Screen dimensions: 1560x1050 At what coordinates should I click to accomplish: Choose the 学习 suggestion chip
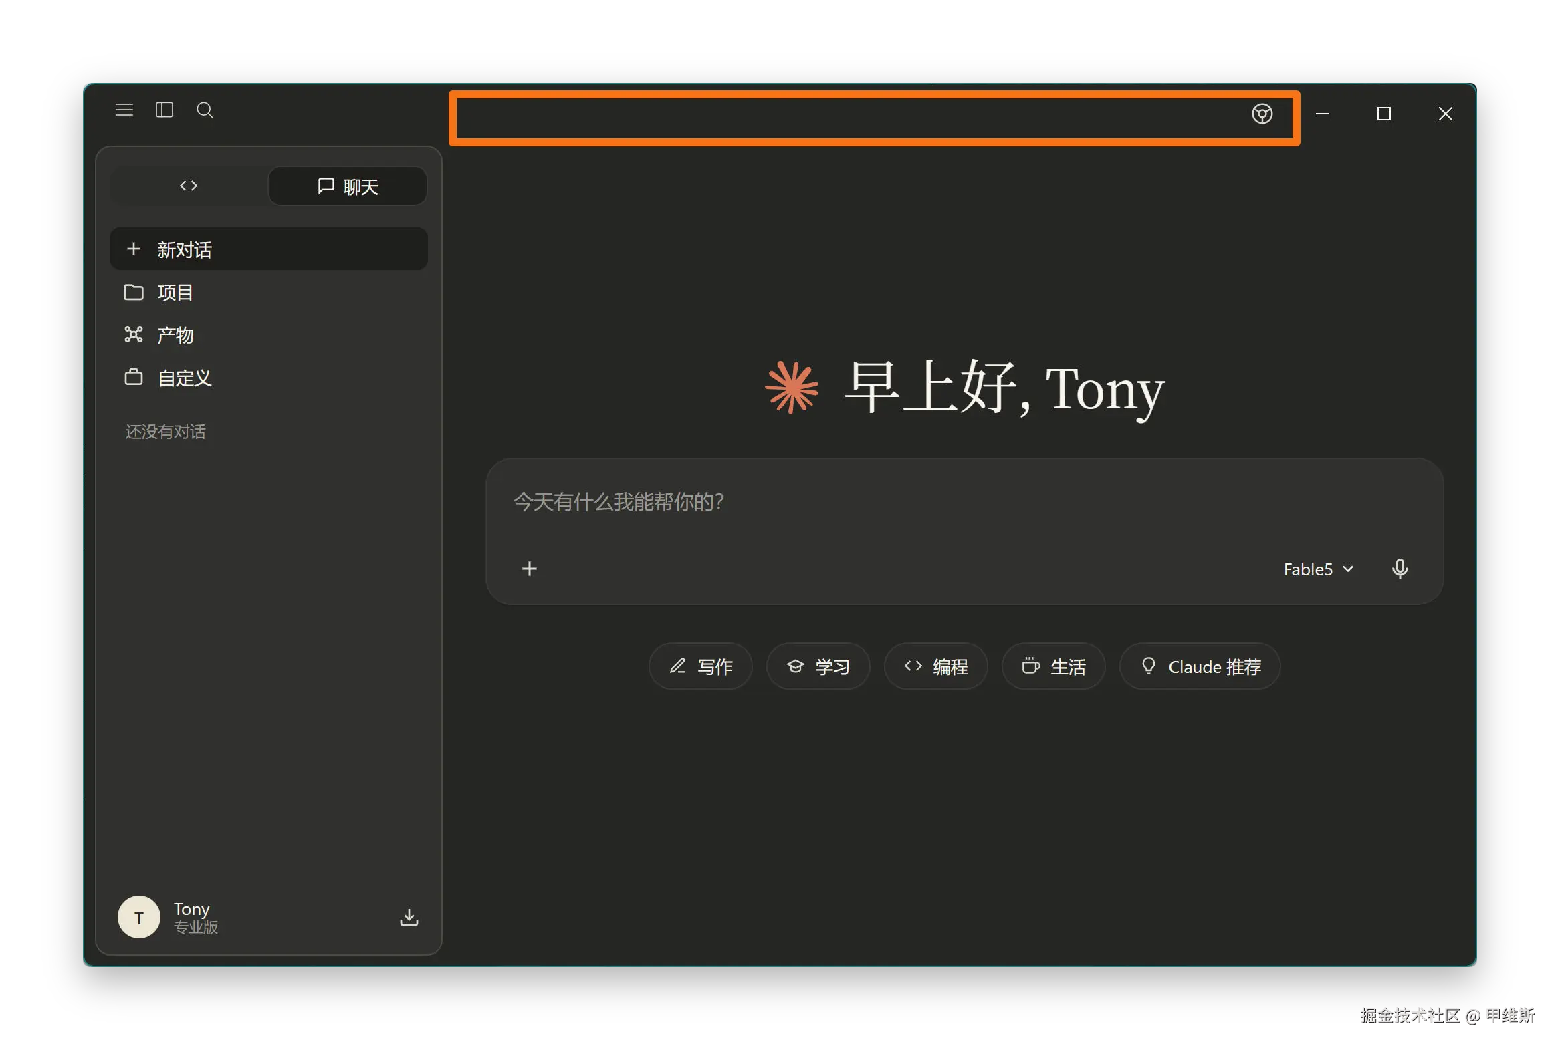(x=818, y=666)
